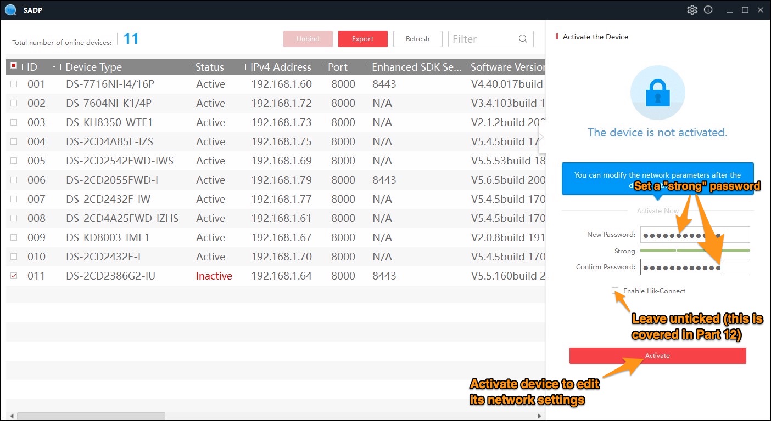Screen dimensions: 771x421
Task: Click the info icon in title bar
Action: (708, 9)
